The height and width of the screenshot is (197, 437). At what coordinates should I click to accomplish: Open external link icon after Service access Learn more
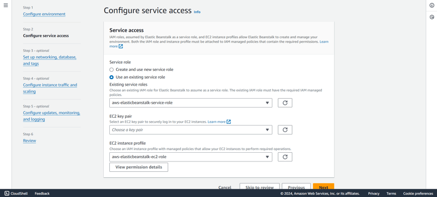121,46
